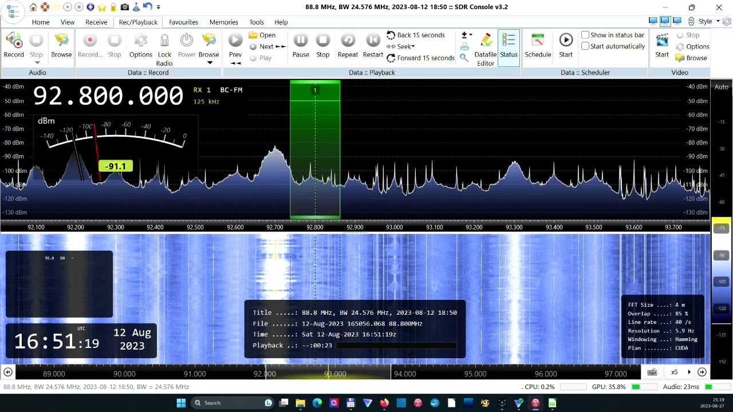Viewport: 733px width, 412px height.
Task: Click the 92.800.000 frequency display
Action: [108, 96]
